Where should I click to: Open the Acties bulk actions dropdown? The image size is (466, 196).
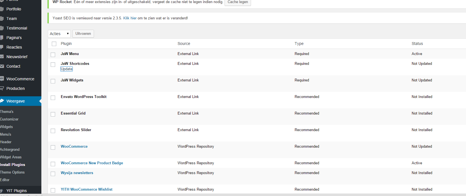(x=59, y=34)
